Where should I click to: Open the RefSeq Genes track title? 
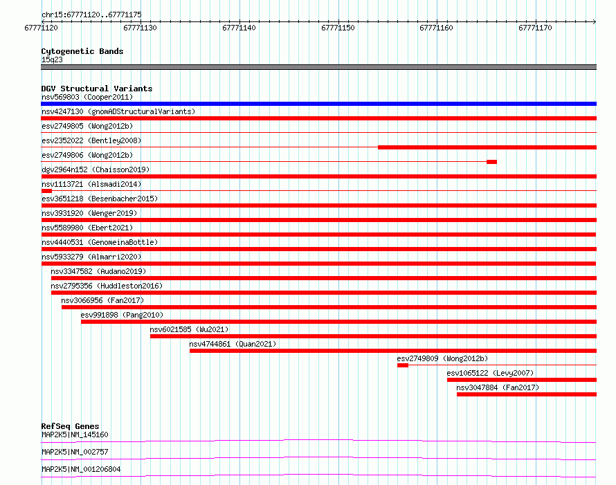(x=70, y=426)
